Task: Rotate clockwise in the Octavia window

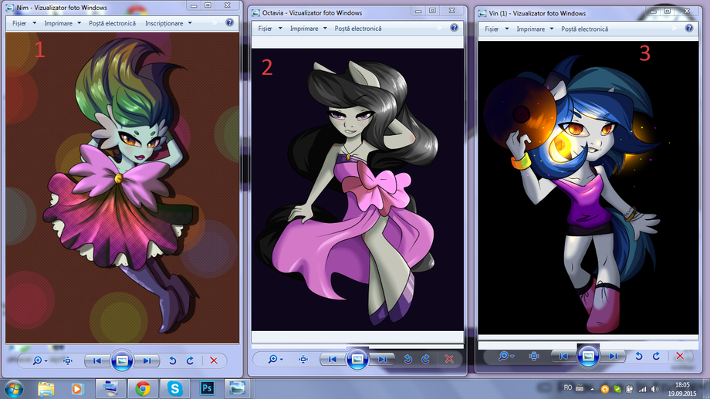Action: 426,359
